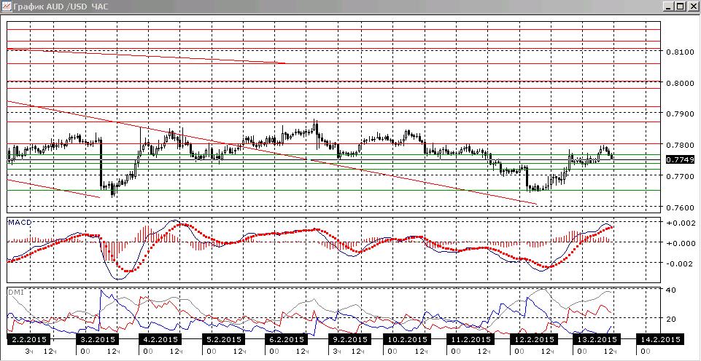Minimize the AUD/USD chart window
The image size is (701, 361).
pos(670,7)
